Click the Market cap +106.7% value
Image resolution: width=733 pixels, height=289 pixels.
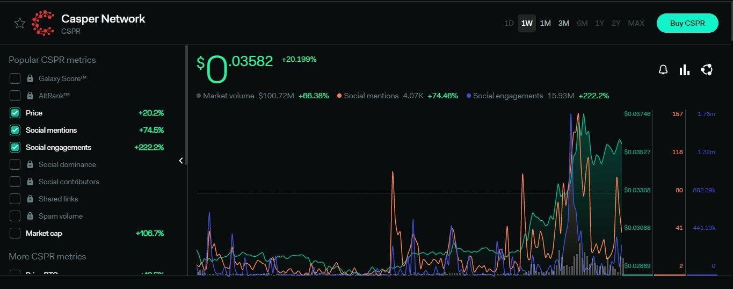(x=150, y=233)
